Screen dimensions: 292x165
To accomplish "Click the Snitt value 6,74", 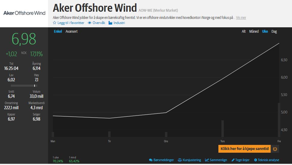I will [11, 96].
